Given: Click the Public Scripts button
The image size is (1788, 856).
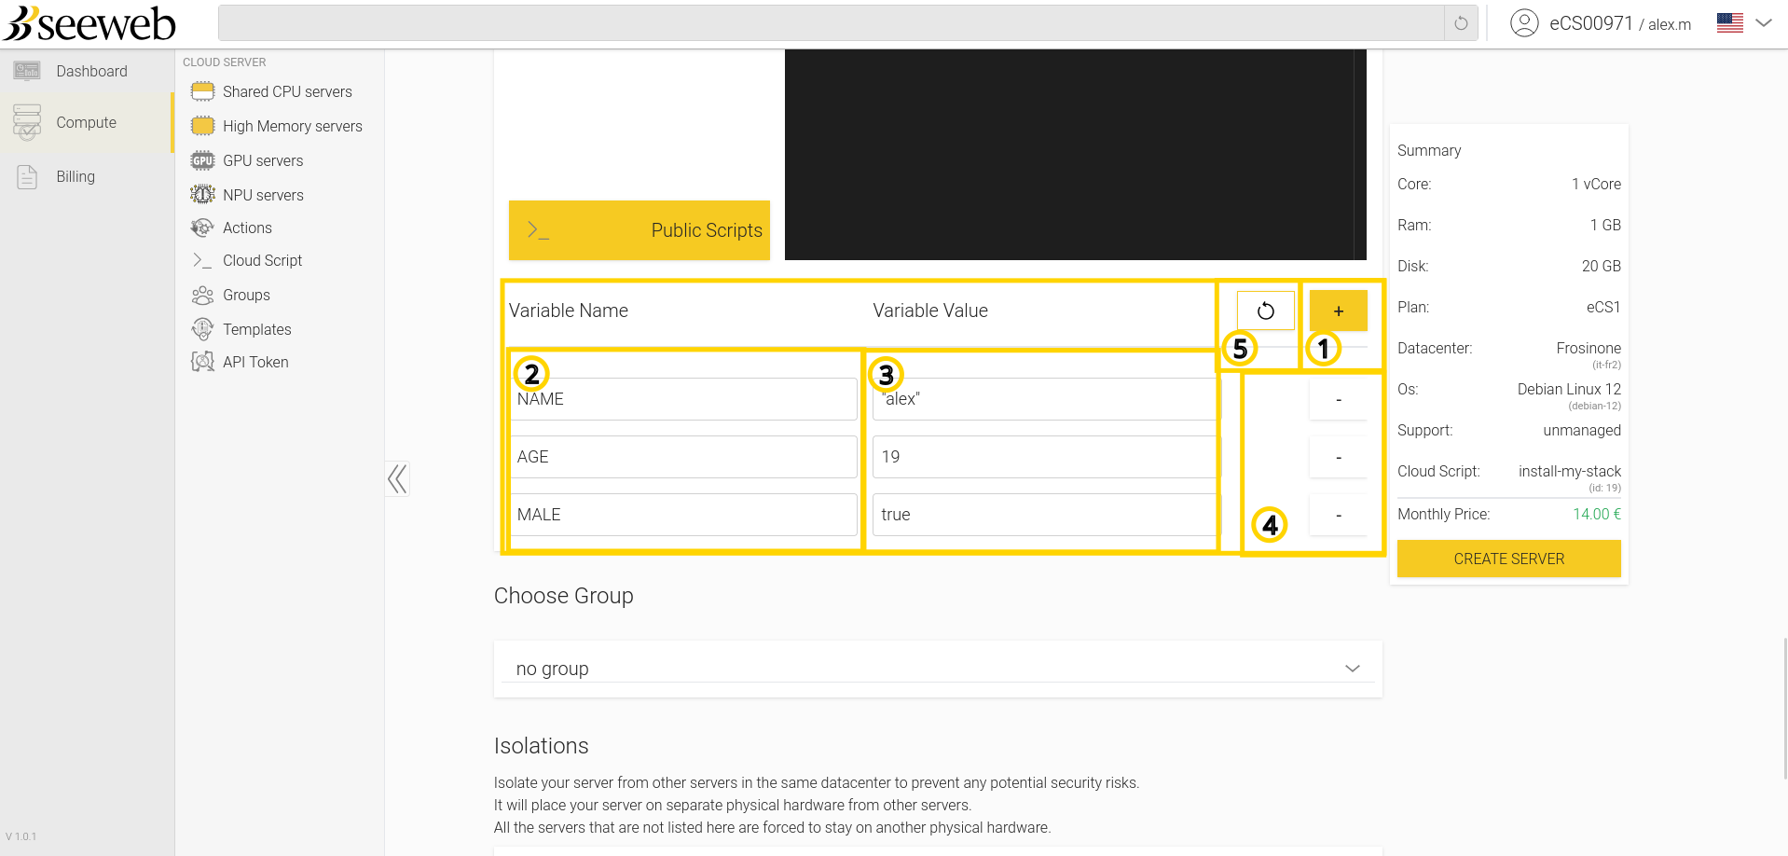Looking at the screenshot, I should click(x=640, y=230).
